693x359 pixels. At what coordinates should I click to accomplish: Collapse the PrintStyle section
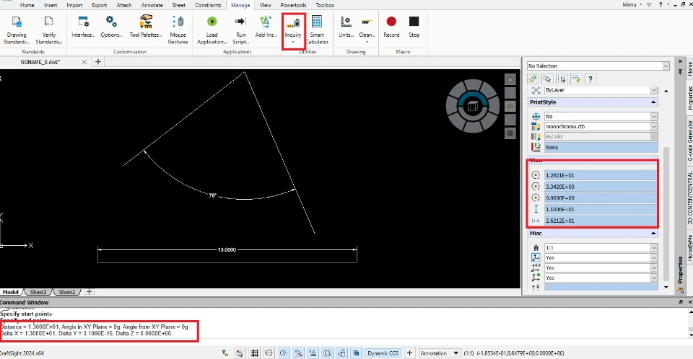653,102
